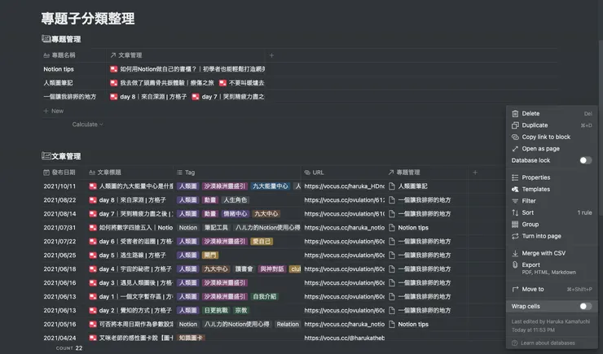Choose Turn into page
603x354 pixels.
552,236
